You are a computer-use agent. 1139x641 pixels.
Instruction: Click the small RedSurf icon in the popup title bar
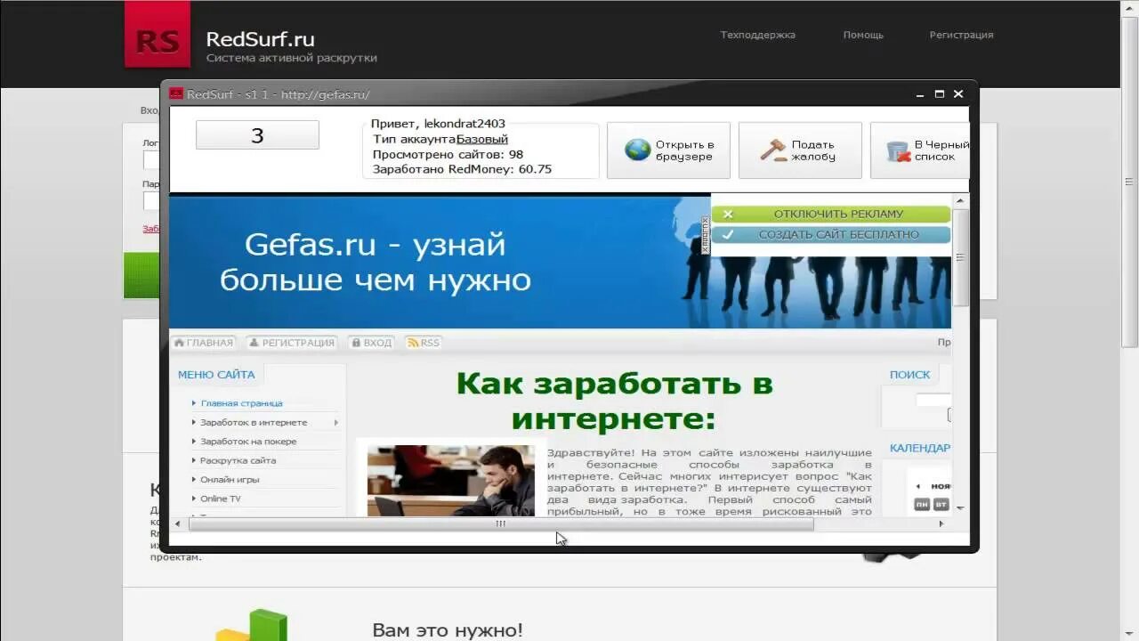176,94
